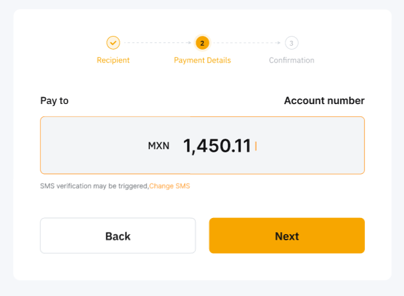Select the Payment Details step label
Image resolution: width=404 pixels, height=296 pixels.
(x=202, y=60)
